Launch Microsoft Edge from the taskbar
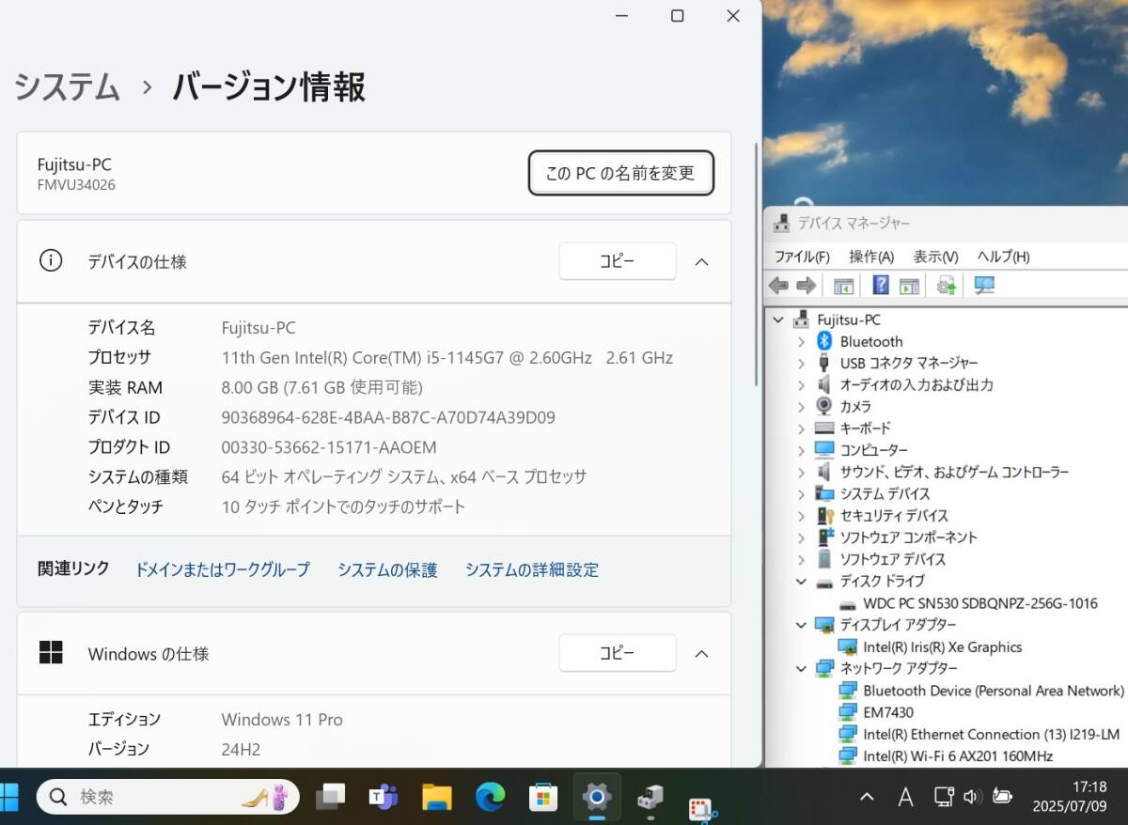 tap(490, 797)
